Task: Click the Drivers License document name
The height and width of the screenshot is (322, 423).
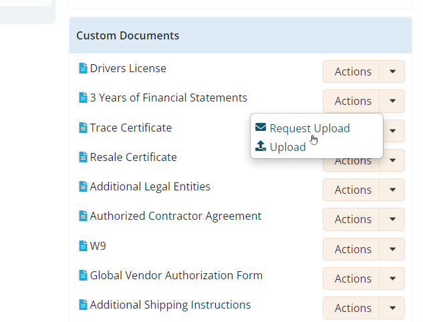Action: click(128, 68)
